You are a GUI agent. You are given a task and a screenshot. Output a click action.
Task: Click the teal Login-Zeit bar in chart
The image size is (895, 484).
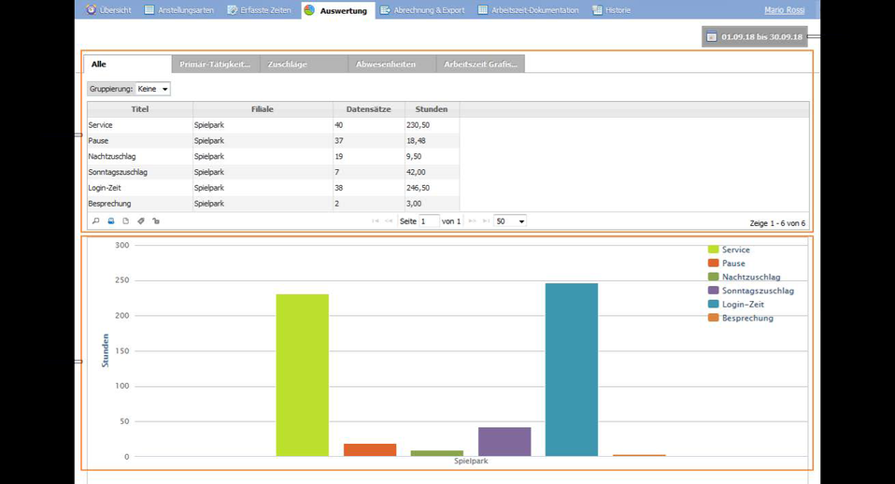(x=572, y=370)
